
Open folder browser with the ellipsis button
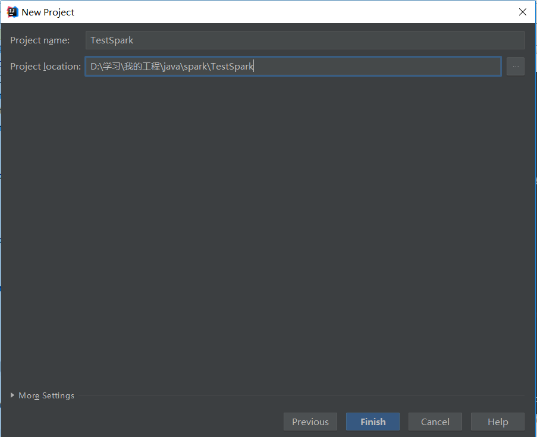click(x=516, y=67)
